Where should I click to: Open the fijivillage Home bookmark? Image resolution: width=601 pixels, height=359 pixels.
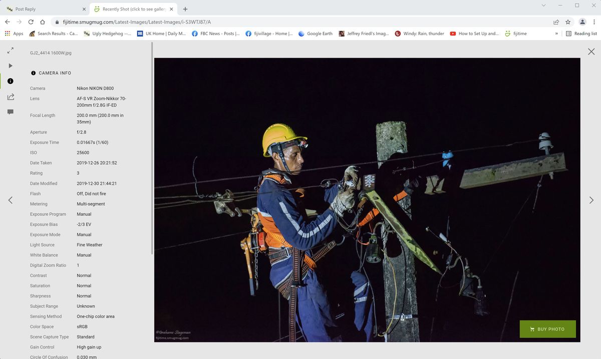tap(269, 34)
